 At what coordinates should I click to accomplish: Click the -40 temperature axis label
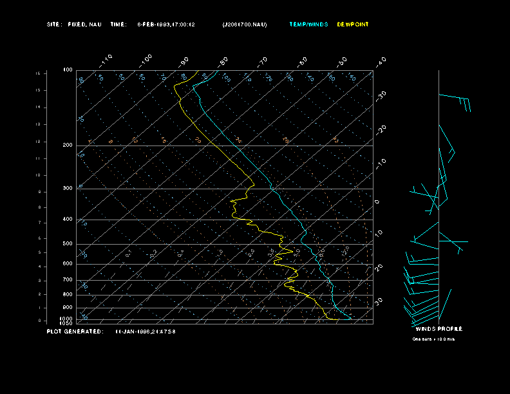coord(381,62)
